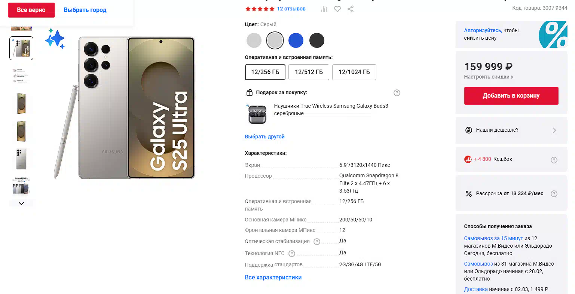Select 12/256 ГБ memory option

coord(265,72)
